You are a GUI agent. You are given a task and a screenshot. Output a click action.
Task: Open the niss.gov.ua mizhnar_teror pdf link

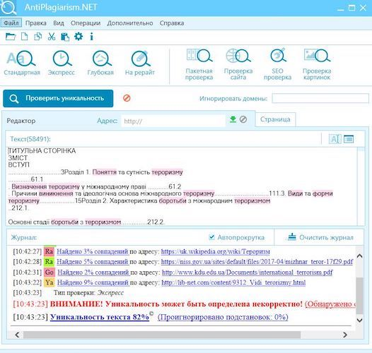(x=257, y=262)
